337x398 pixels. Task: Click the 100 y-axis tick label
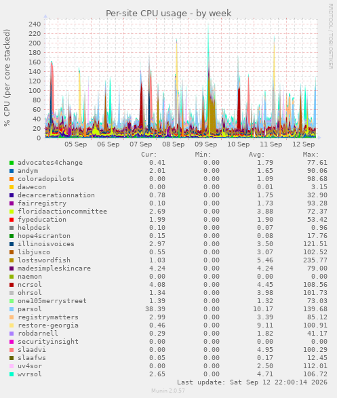[x=35, y=91]
